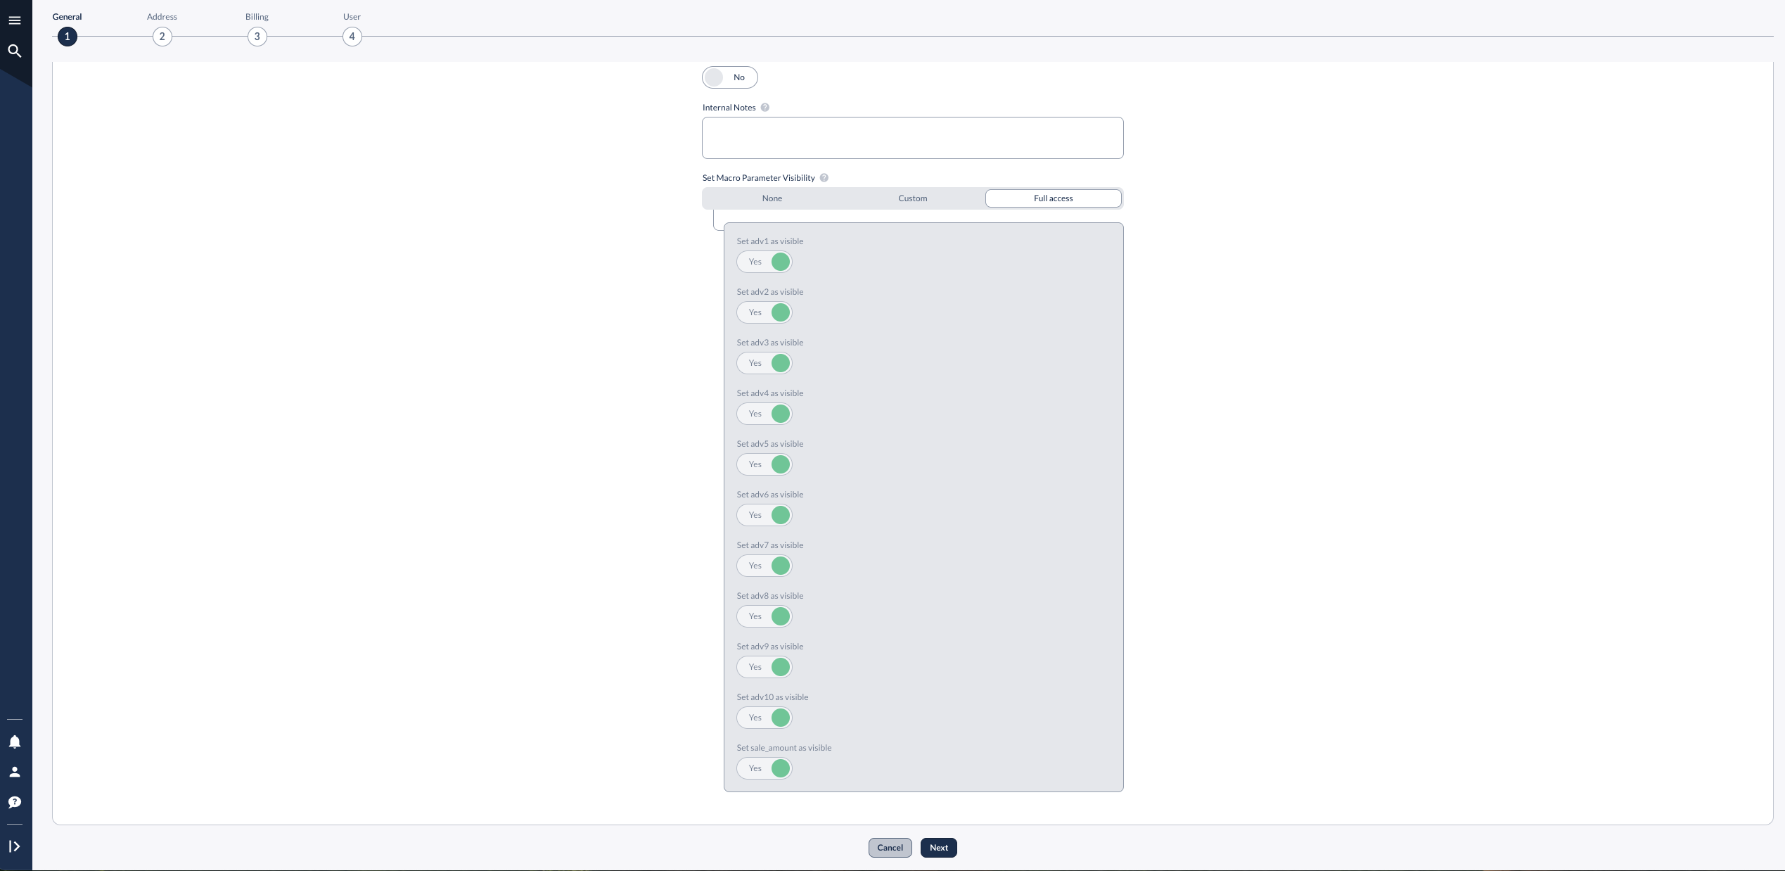Click the 'Set Macro Parameter Visibility' label
Image resolution: width=1785 pixels, height=871 pixels.
(759, 178)
